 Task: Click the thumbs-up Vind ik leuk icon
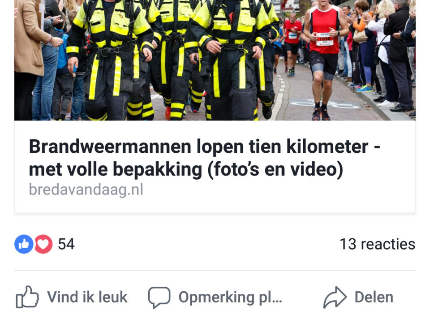pos(27,297)
